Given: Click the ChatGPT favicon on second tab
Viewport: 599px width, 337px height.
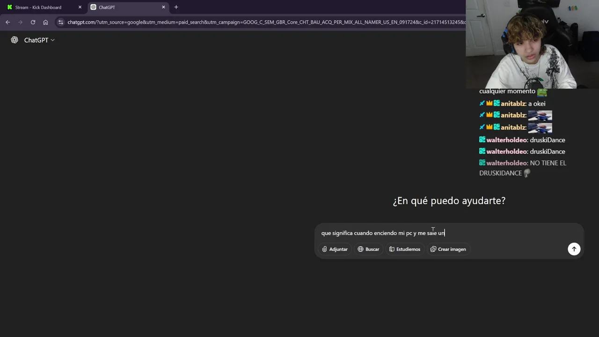Looking at the screenshot, I should click(94, 7).
